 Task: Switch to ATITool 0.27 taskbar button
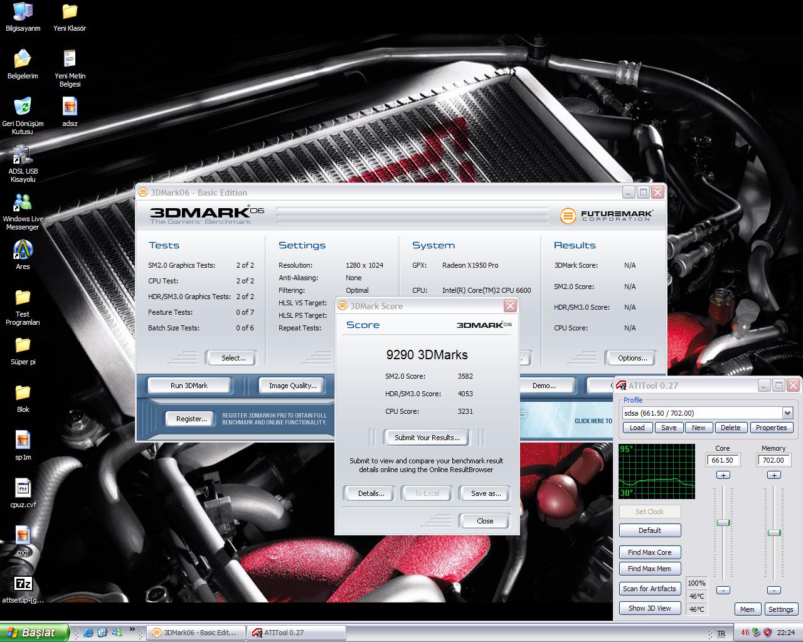[296, 633]
